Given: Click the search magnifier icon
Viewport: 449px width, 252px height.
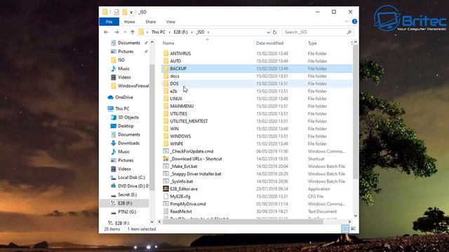Looking at the screenshot, I should (x=349, y=32).
